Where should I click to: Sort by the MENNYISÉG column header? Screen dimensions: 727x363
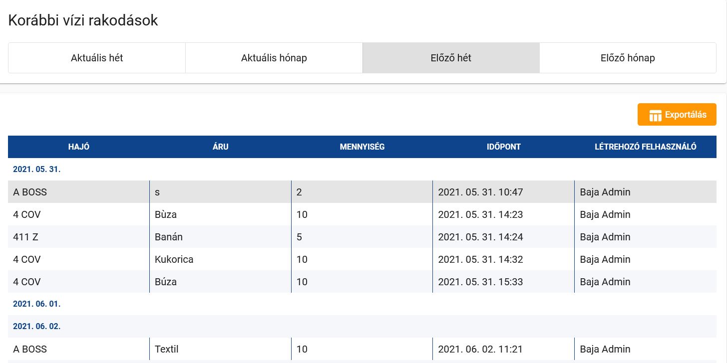pyautogui.click(x=362, y=147)
